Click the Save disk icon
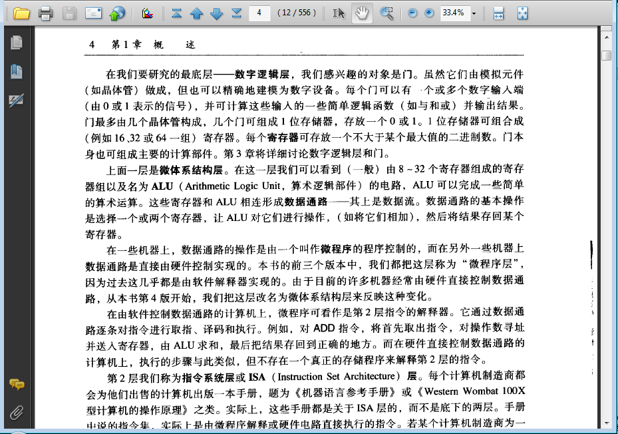The image size is (618, 434). [69, 13]
